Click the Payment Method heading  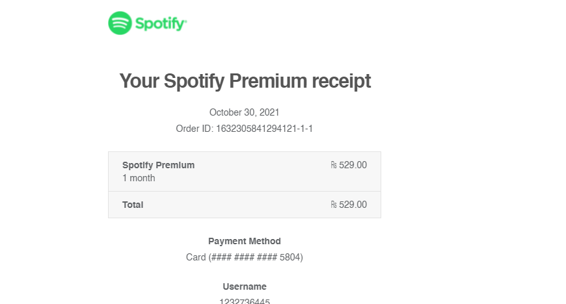coord(245,241)
